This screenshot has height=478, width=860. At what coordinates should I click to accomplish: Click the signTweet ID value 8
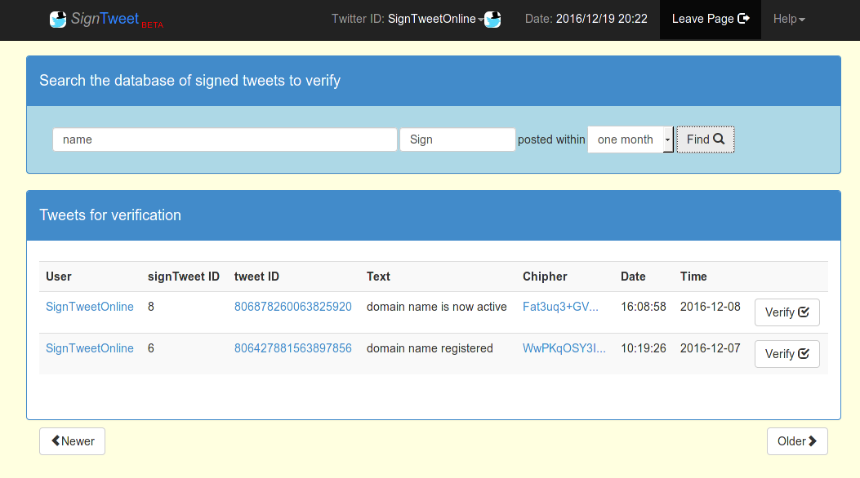click(x=151, y=307)
